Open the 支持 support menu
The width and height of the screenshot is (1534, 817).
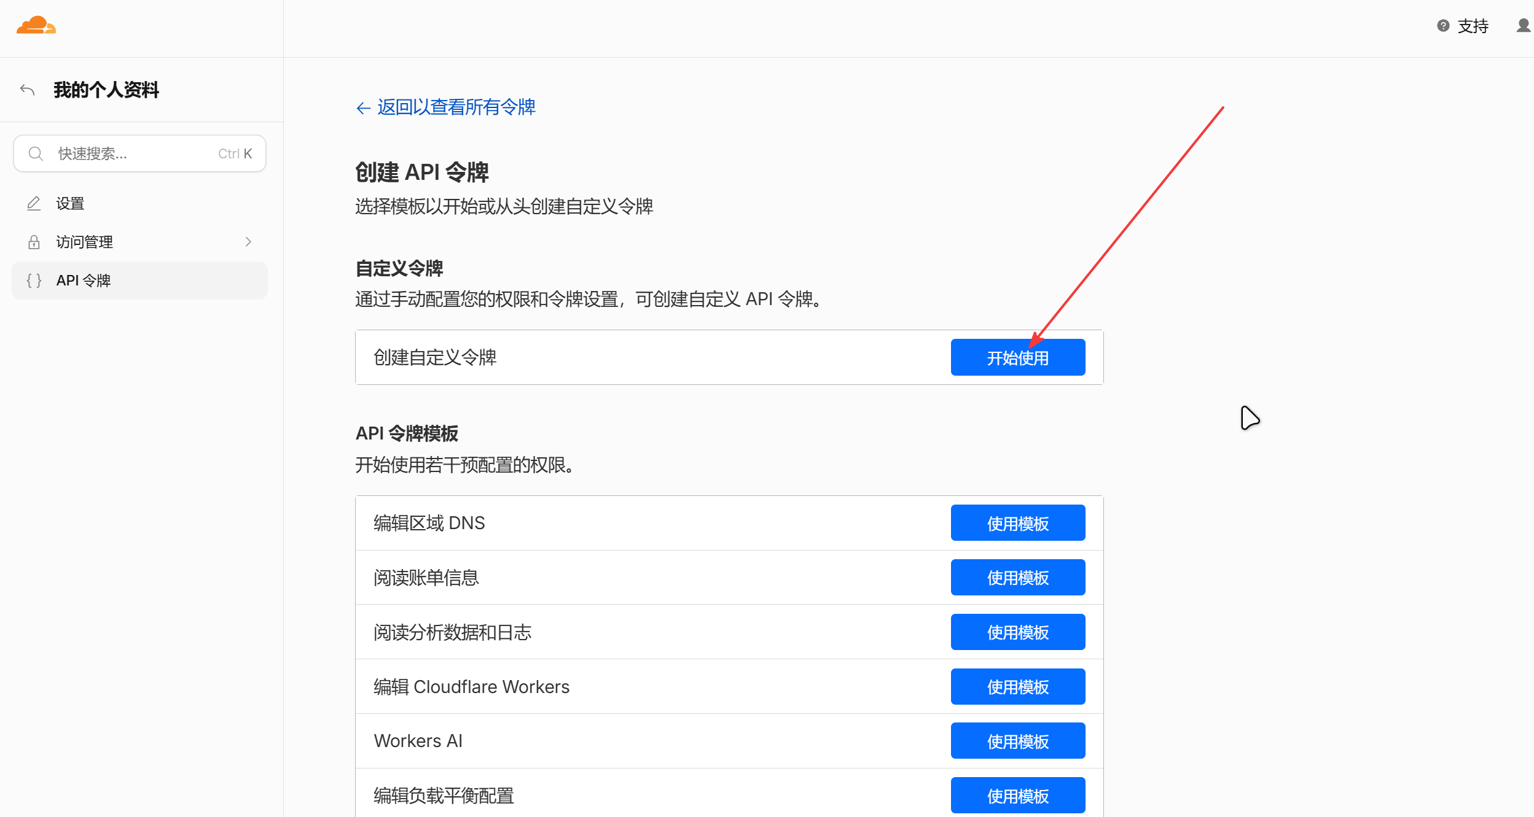click(x=1473, y=26)
